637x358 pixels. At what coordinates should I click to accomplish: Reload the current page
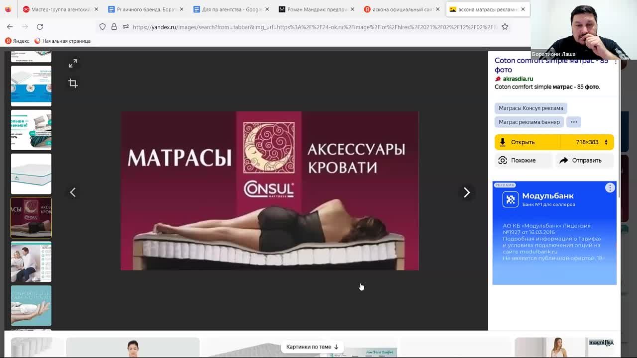40,26
